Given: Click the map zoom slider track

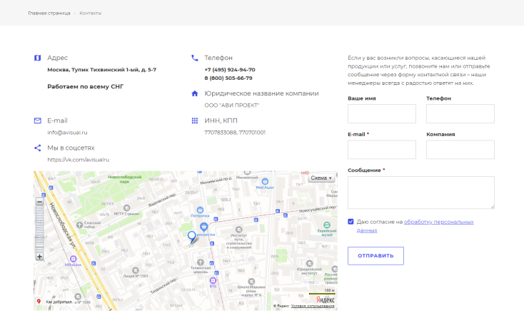Looking at the screenshot, I should coord(39,229).
